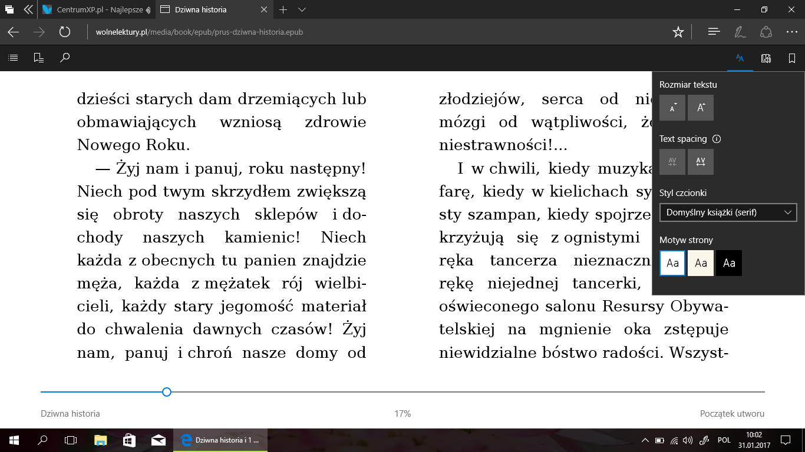Open Task View on taskbar
This screenshot has height=452, width=805.
click(x=71, y=440)
